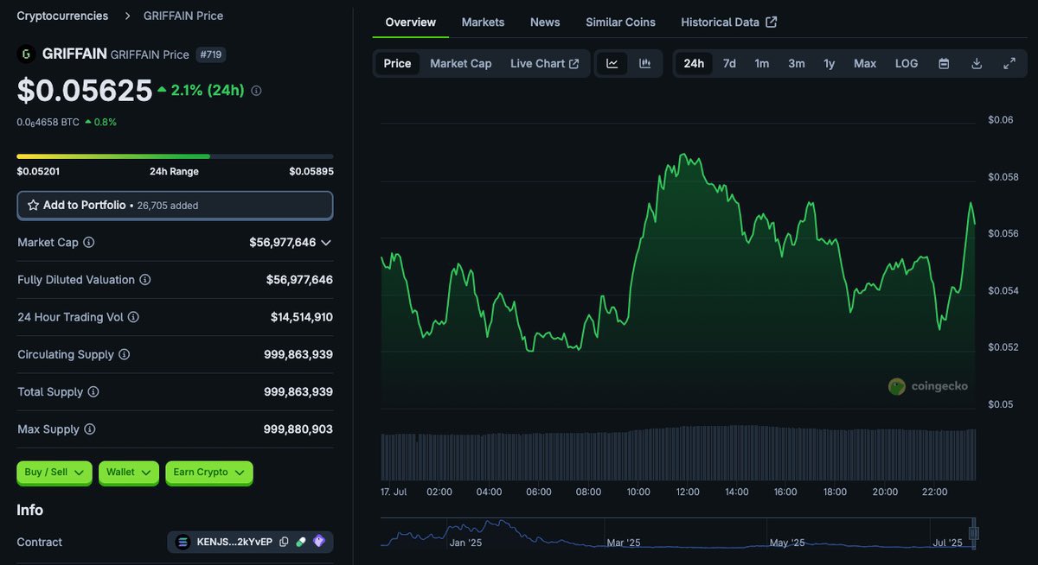The height and width of the screenshot is (565, 1038).
Task: Set chart range to Max
Action: coord(865,63)
